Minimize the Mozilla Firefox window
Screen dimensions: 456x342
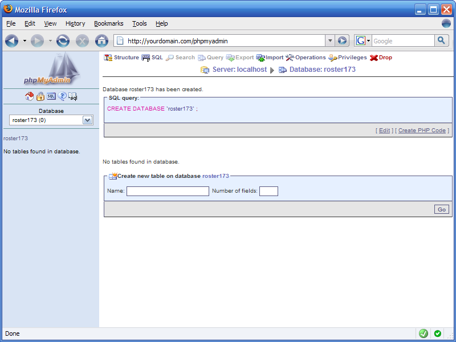click(420, 10)
